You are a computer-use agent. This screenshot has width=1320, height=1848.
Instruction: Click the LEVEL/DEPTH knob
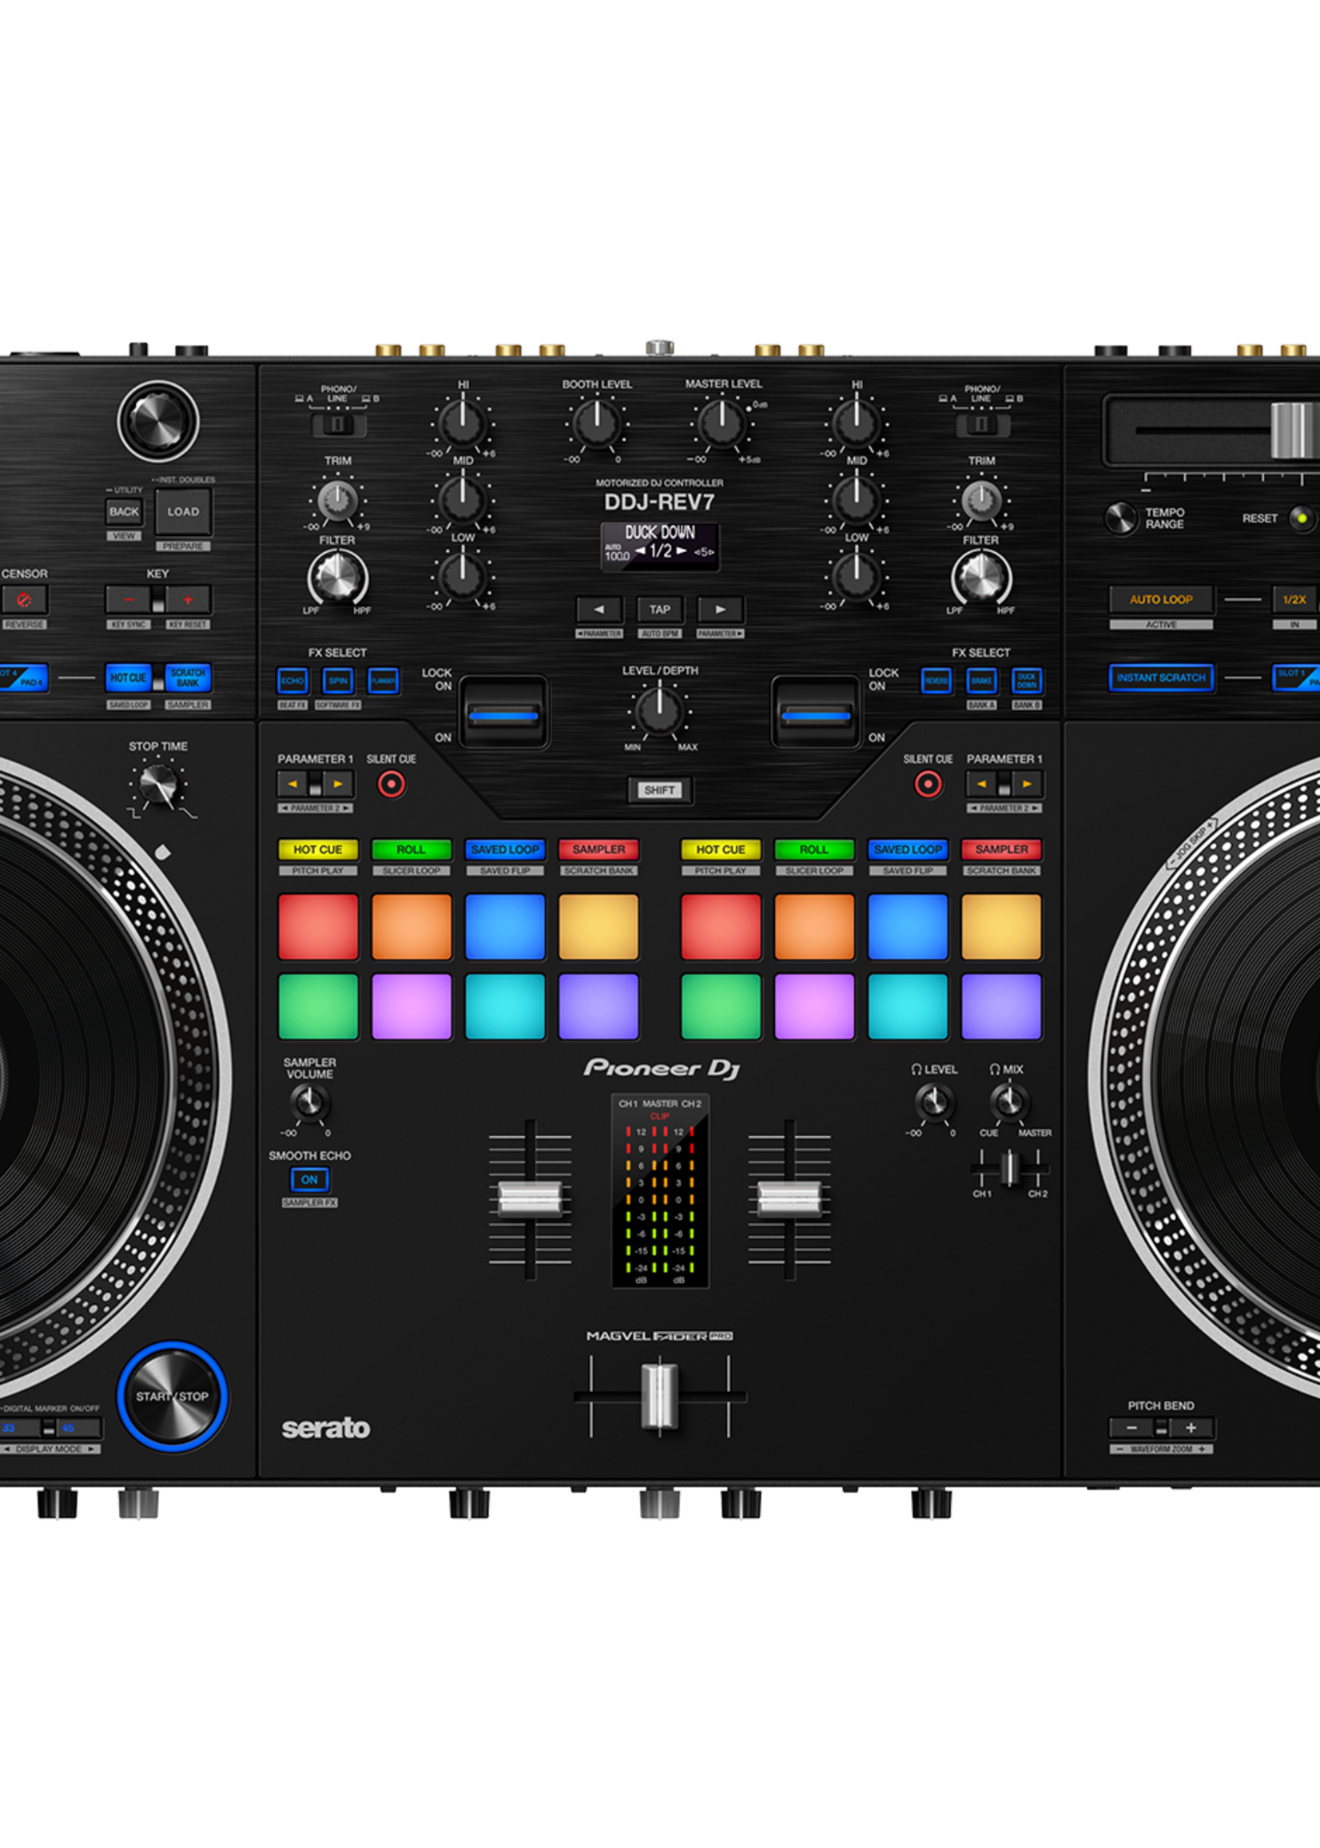click(x=659, y=711)
